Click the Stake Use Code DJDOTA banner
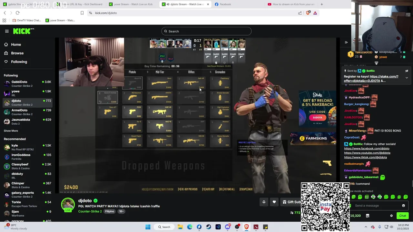Image resolution: width=413 pixels, height=232 pixels. click(317, 109)
